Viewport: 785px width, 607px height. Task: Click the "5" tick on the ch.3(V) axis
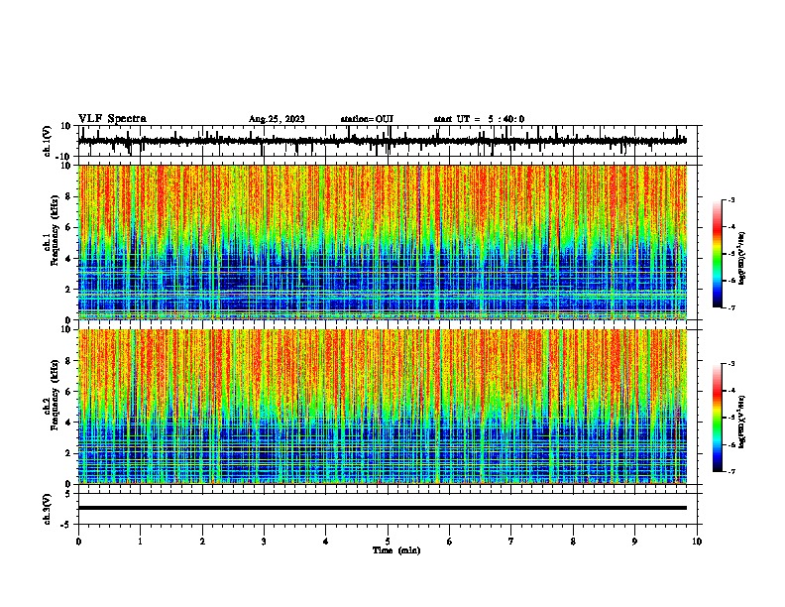[x=68, y=494]
